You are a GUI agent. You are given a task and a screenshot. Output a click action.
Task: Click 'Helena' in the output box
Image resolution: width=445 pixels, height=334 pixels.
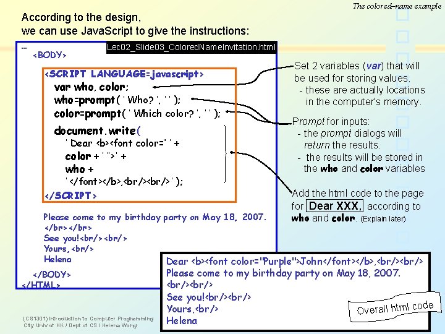[x=182, y=321]
